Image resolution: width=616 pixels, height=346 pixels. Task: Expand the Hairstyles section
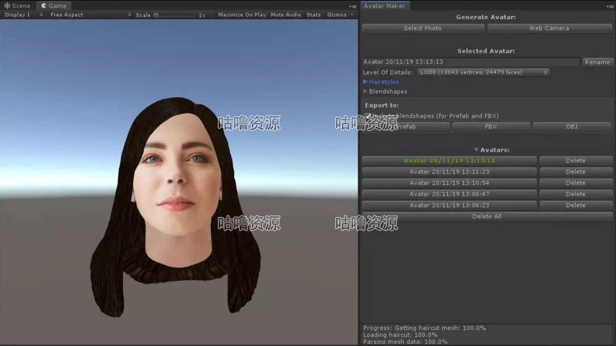[x=381, y=82]
